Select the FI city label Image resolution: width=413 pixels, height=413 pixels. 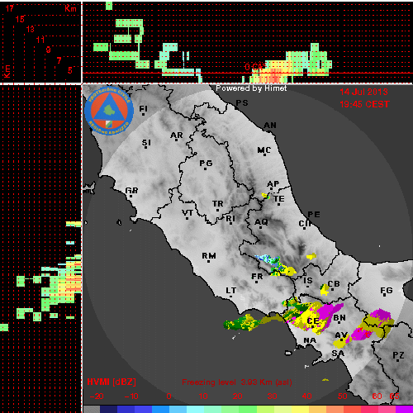pyautogui.click(x=144, y=109)
